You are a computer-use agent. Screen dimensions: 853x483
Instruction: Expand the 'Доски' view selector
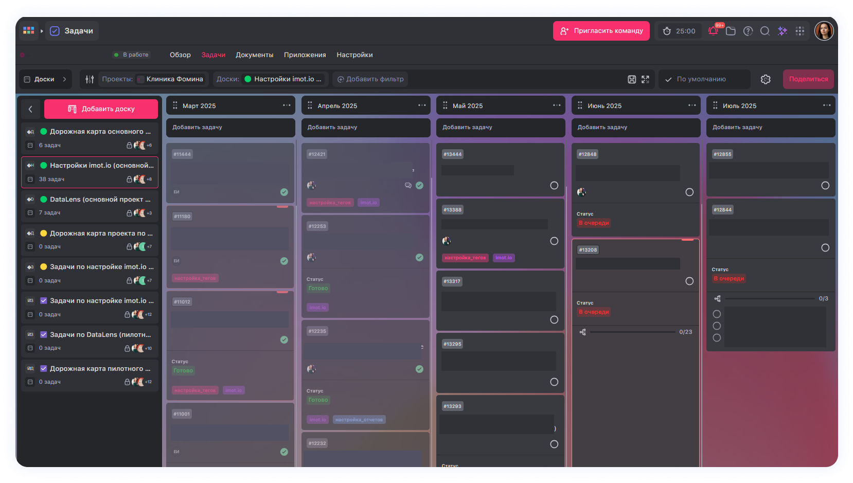45,79
